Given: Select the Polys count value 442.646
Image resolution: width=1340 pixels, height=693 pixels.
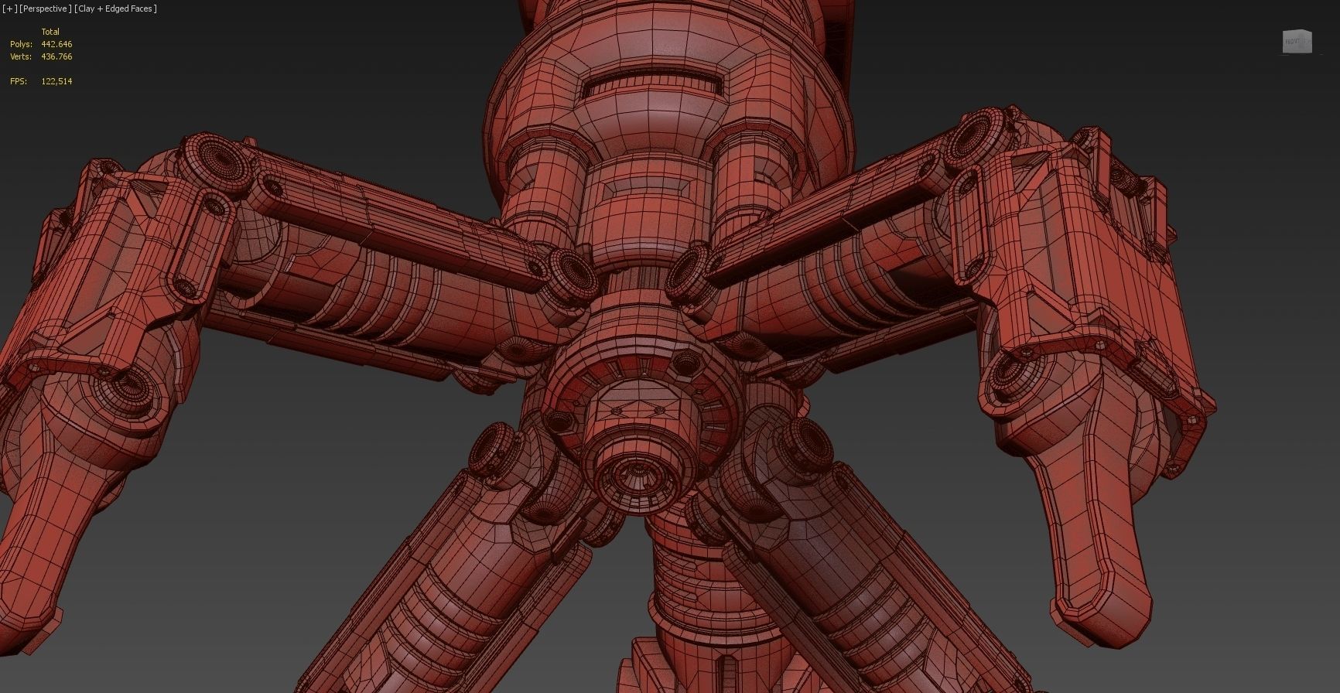Looking at the screenshot, I should [56, 44].
